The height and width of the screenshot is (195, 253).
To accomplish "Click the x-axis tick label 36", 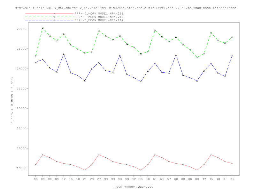I will [x=120, y=179].
